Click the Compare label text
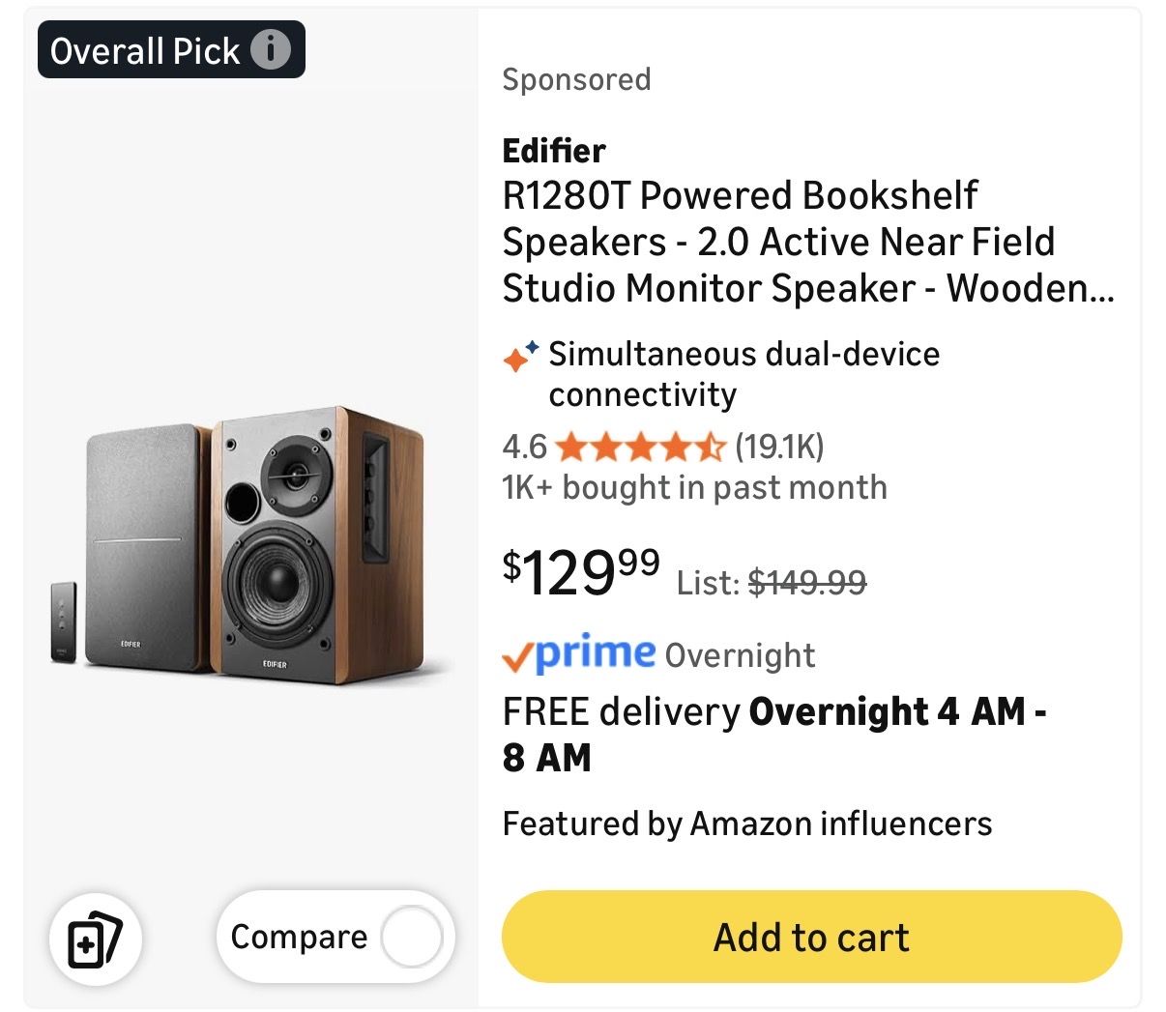The width and height of the screenshot is (1166, 1012). pos(299,937)
